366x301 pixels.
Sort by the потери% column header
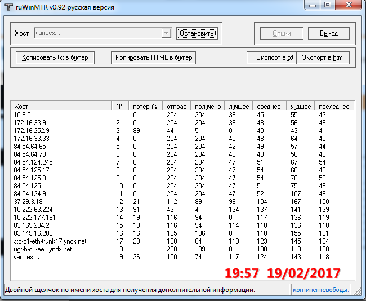146,107
